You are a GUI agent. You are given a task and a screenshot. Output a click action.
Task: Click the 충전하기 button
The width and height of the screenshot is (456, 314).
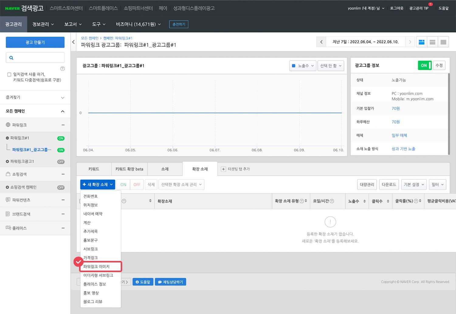click(x=178, y=24)
